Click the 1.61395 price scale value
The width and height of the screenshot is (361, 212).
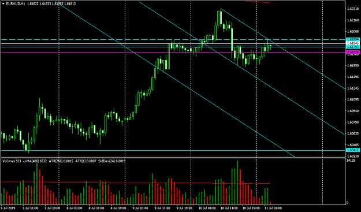(x=353, y=77)
